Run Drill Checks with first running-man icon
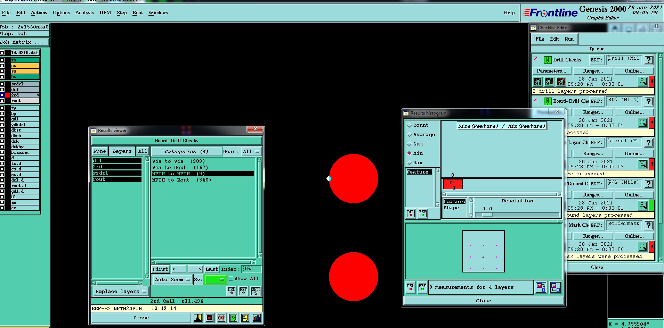This screenshot has width=664, height=328. (538, 82)
